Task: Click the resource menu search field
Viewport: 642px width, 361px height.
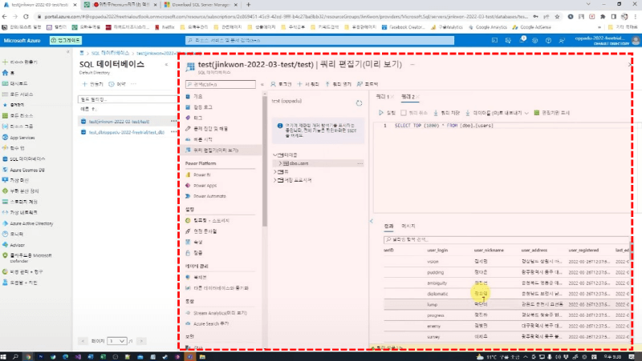Action: point(220,85)
